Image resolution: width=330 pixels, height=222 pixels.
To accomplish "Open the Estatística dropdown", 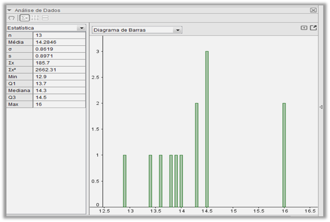I will tap(82, 28).
